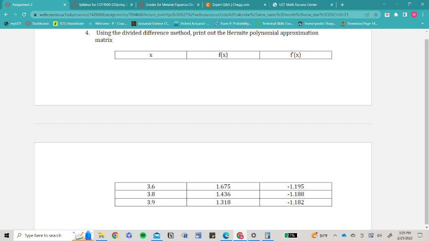Image resolution: width=429 pixels, height=241 pixels.
Task: Open the tab search dropdown arrow
Action: pyautogui.click(x=384, y=4)
